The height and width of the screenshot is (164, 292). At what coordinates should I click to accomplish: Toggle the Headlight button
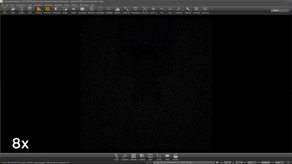109,10
